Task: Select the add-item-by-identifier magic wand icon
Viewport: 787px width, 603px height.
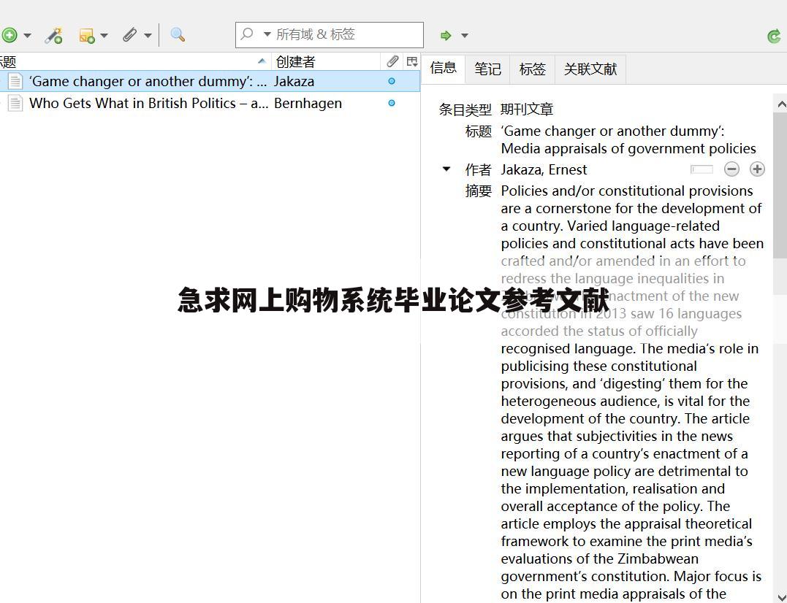Action: coord(53,34)
